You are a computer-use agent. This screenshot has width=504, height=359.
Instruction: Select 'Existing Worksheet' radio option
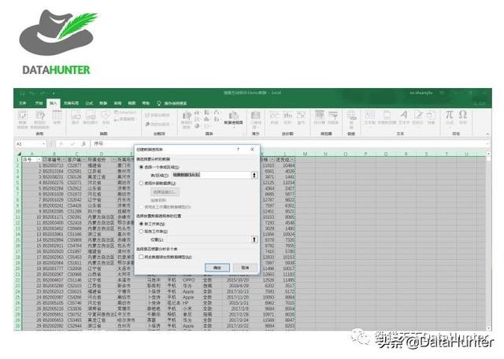[x=141, y=231]
